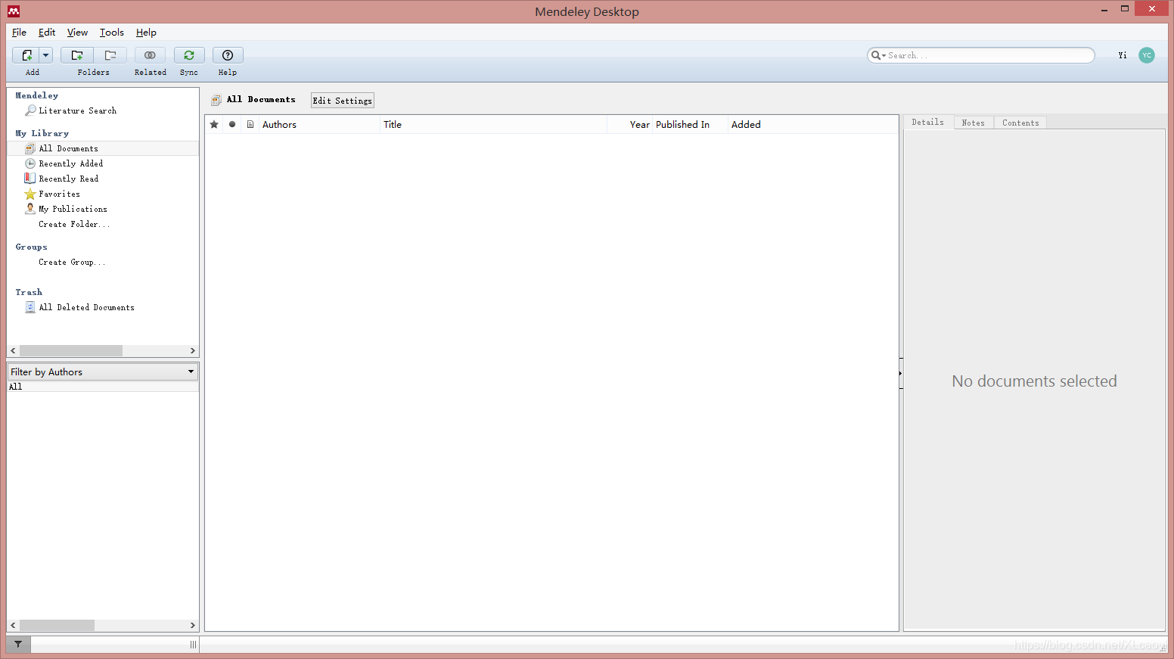Sort documents by Title column
1174x659 pixels.
493,124
